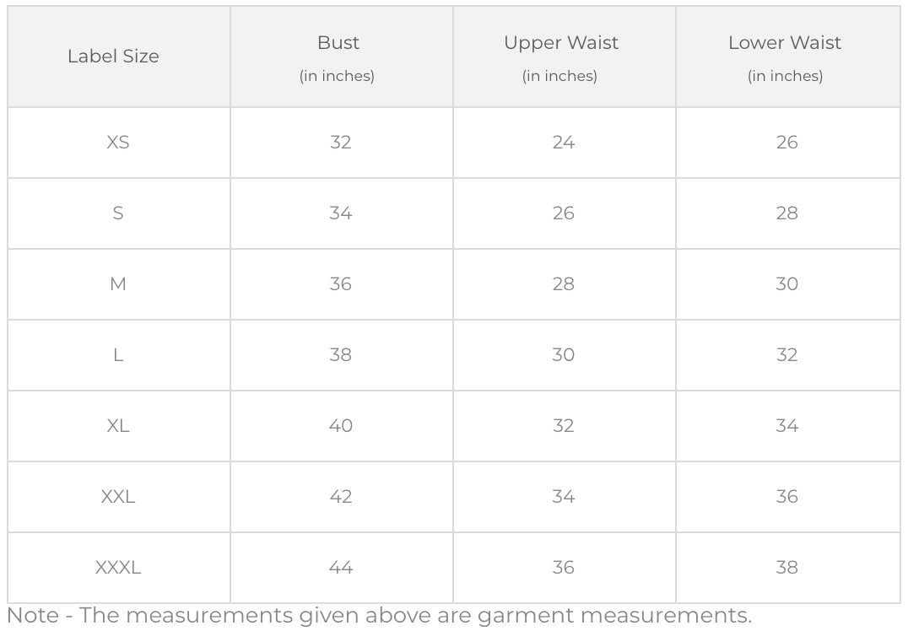Image resolution: width=908 pixels, height=631 pixels.
Task: Select the M label size cell
Action: tap(118, 284)
